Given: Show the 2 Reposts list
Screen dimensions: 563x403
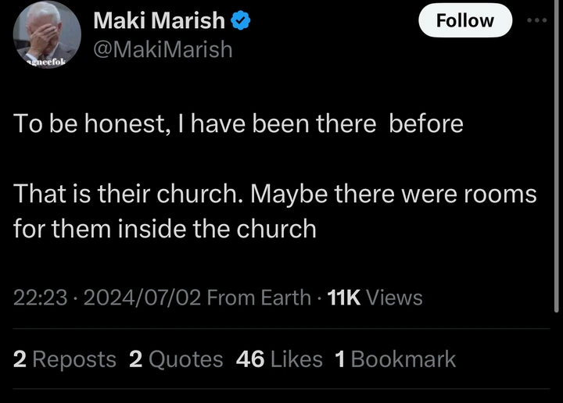Looking at the screenshot, I should click(65, 359).
